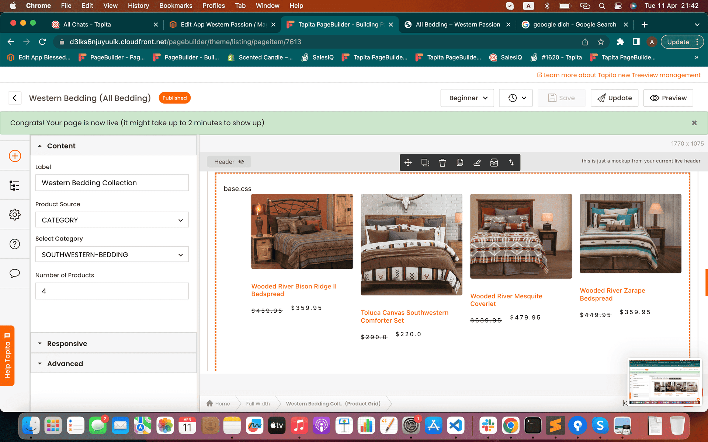708x442 pixels.
Task: Switch to gooogle dich Google Search tab
Action: pyautogui.click(x=575, y=25)
